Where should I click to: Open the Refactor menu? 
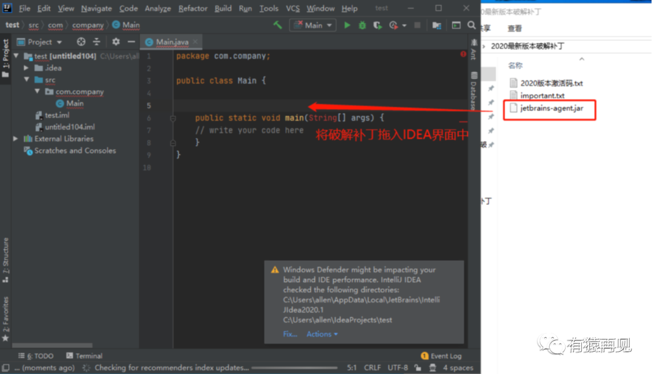[x=193, y=8]
